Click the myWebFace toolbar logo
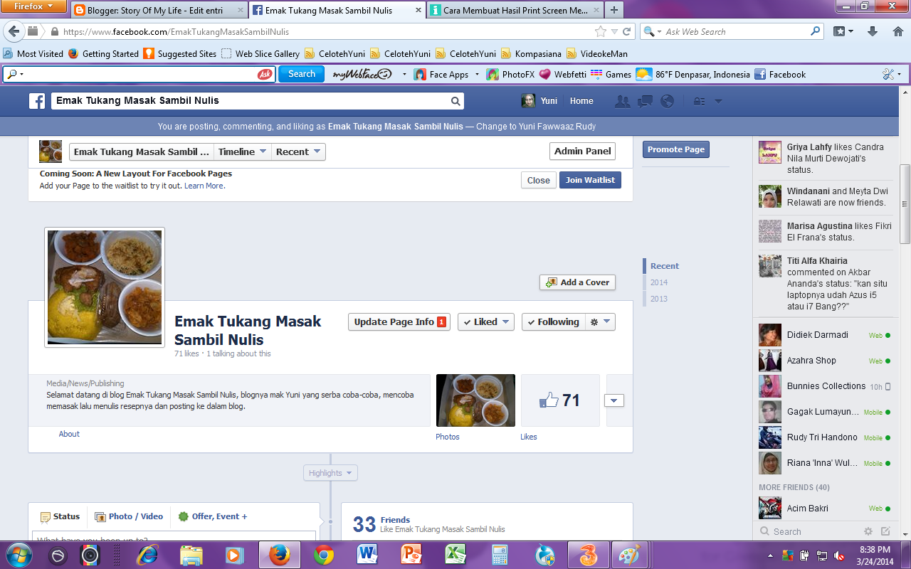The image size is (911, 569). pos(362,74)
